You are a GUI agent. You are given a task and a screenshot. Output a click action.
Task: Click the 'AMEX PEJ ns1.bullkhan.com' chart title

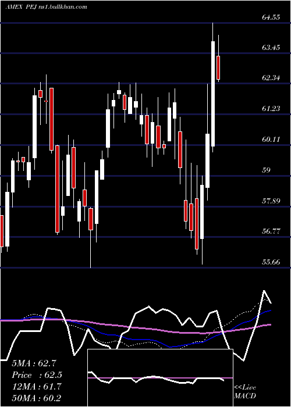(46, 7)
